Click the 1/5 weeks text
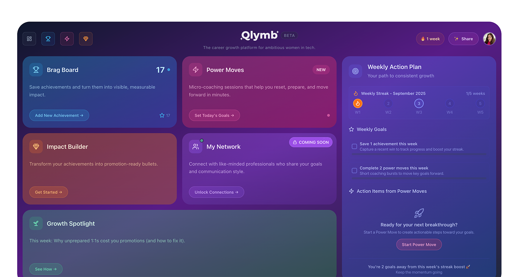Image resolution: width=520 pixels, height=277 pixels. (x=476, y=94)
